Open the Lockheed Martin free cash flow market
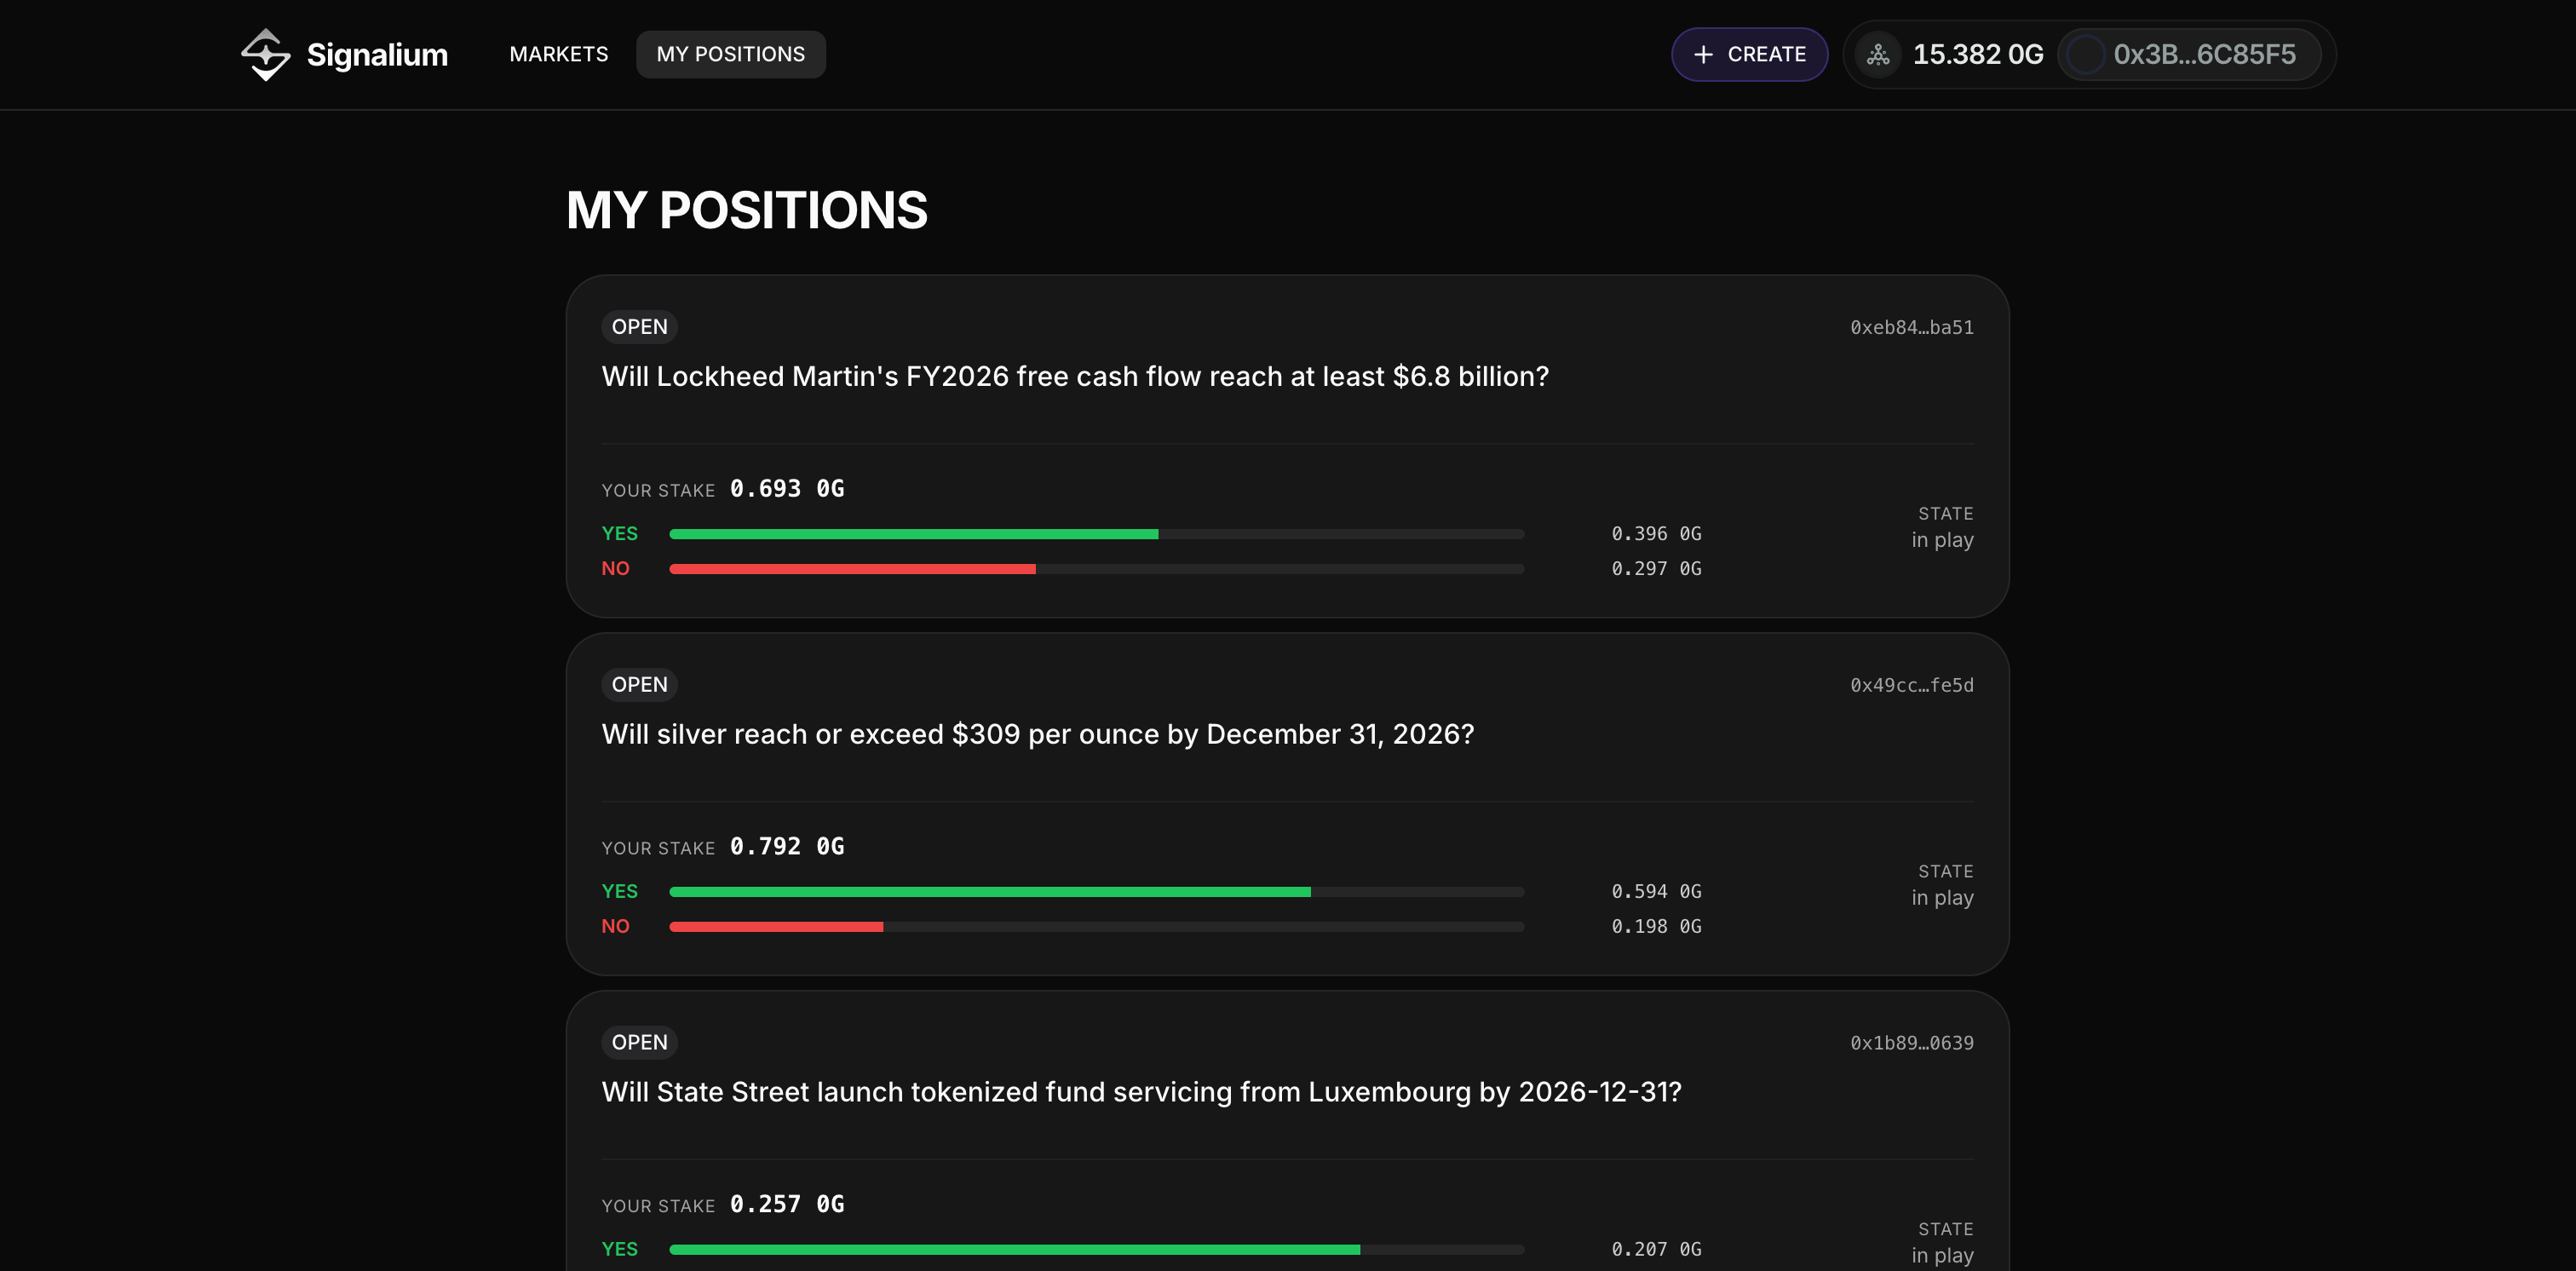This screenshot has width=2576, height=1271. point(1074,376)
